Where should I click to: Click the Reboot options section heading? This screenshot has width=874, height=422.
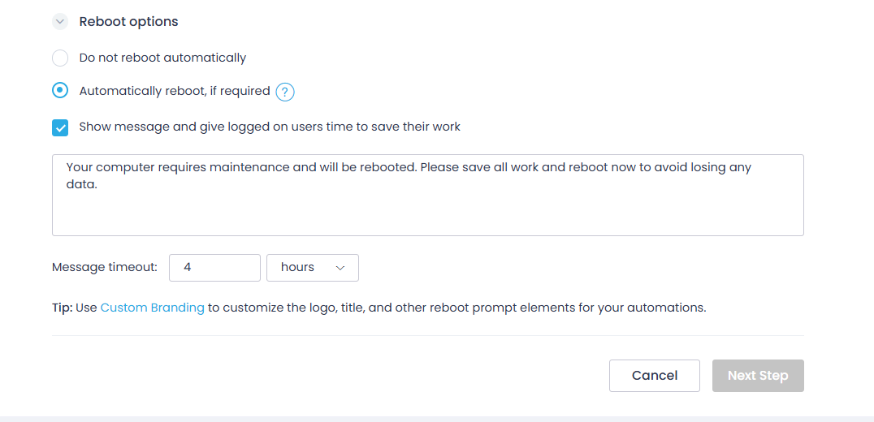coord(128,22)
